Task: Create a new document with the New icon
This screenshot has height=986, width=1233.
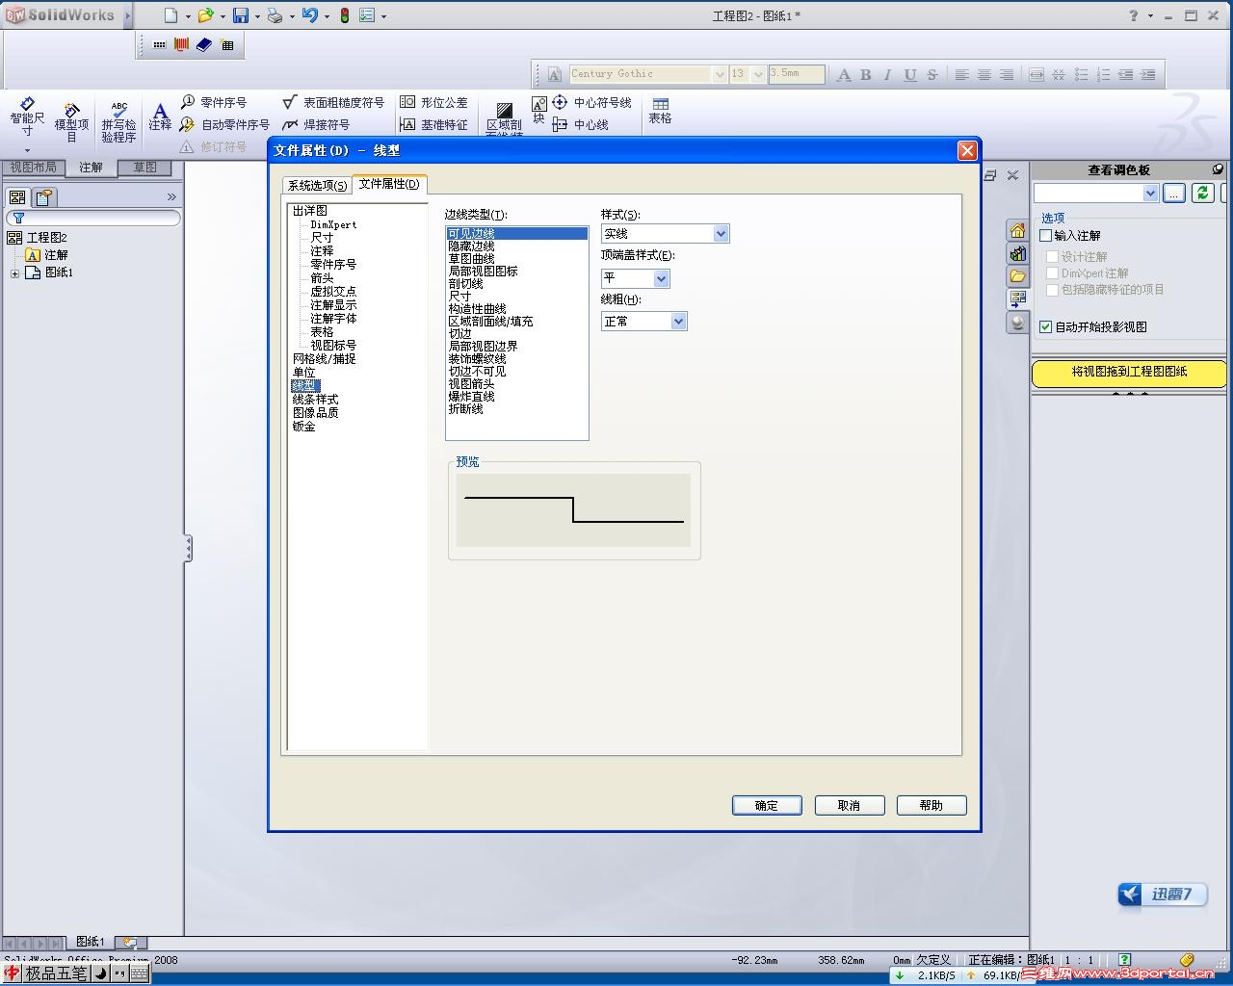Action: pyautogui.click(x=171, y=15)
